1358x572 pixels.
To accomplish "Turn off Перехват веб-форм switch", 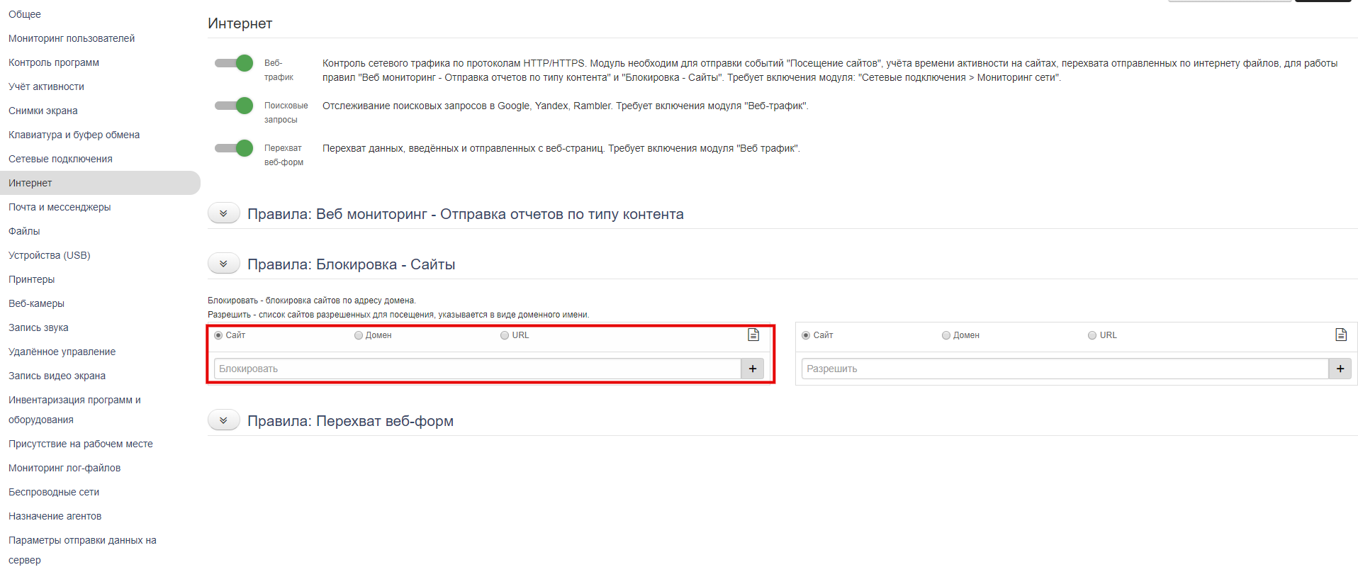I will pyautogui.click(x=235, y=148).
